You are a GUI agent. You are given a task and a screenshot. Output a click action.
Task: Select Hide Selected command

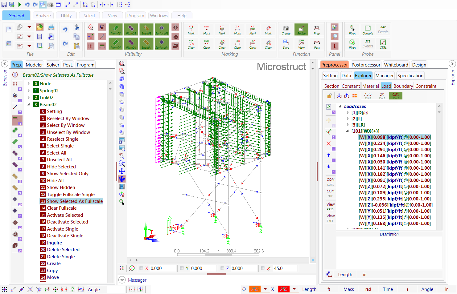[61, 167]
